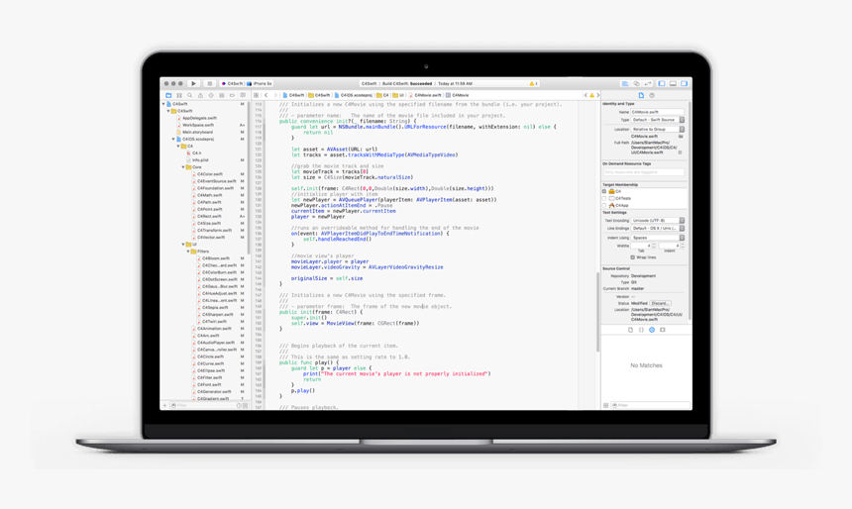
Task: Select the Standard editor button
Action: point(625,83)
